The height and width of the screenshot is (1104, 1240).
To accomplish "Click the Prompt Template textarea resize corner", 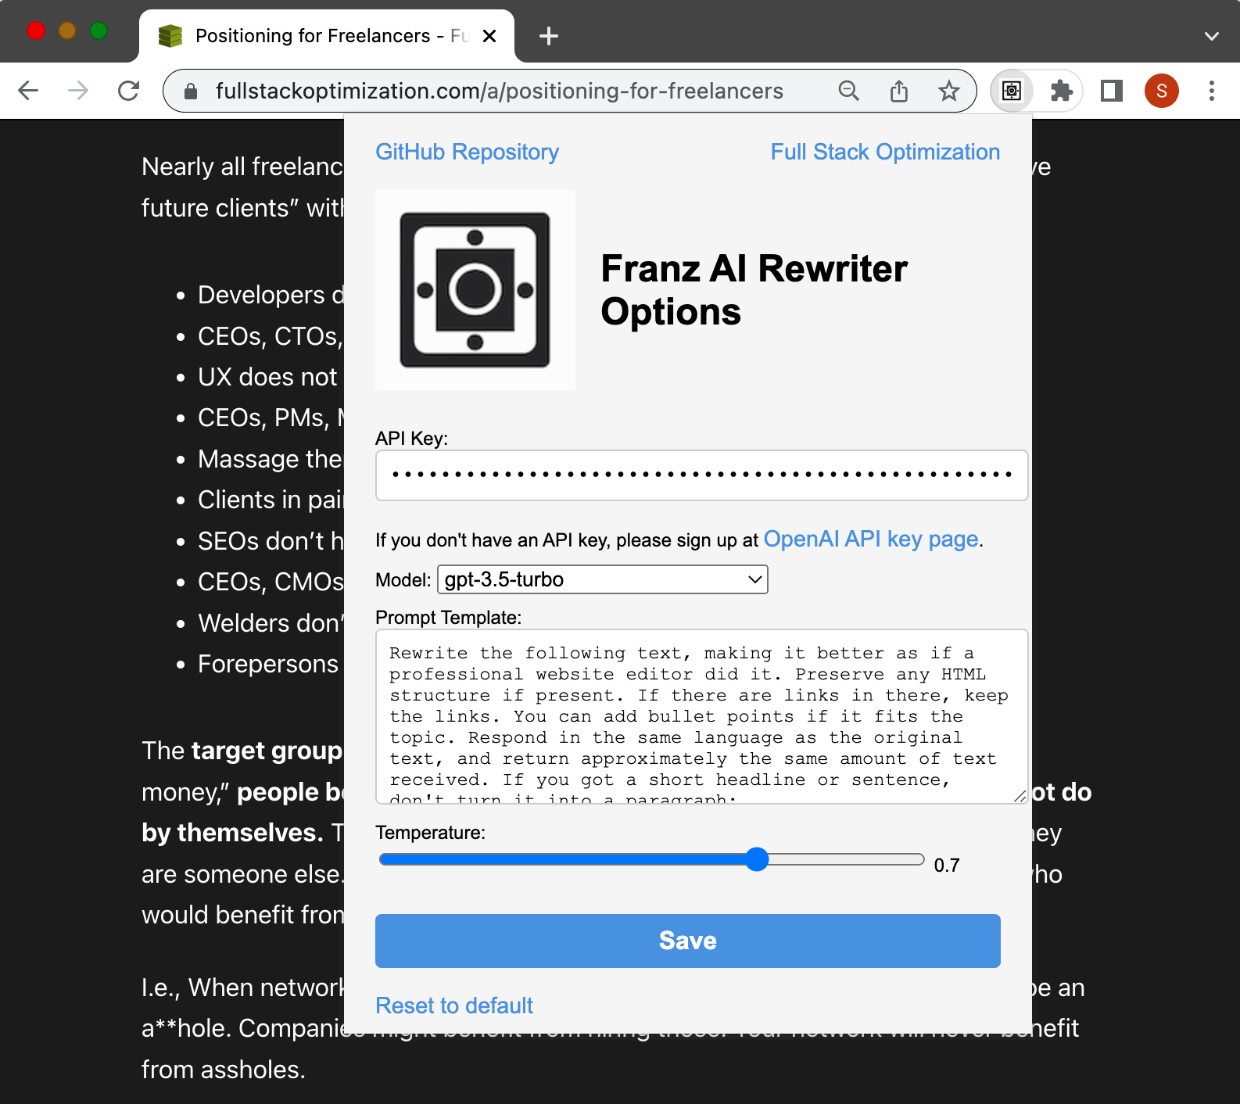I will [x=1020, y=796].
